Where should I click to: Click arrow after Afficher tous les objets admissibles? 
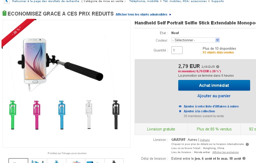(x=170, y=15)
